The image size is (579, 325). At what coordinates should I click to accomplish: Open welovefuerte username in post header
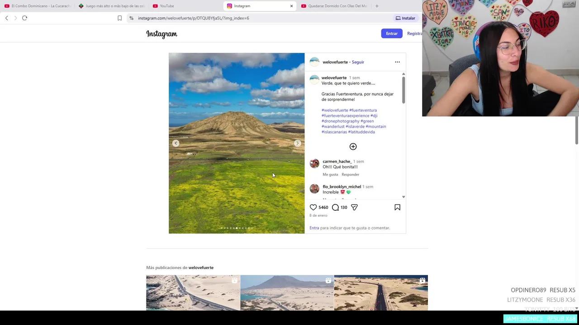(335, 62)
